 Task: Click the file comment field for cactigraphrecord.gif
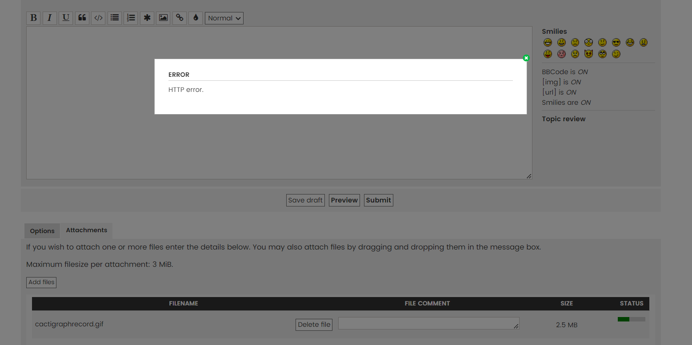click(x=429, y=323)
